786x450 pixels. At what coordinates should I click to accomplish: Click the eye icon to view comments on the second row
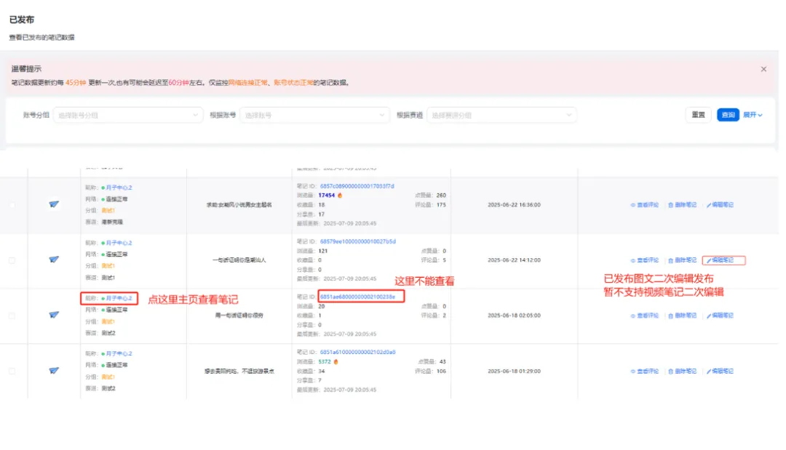tap(632, 260)
